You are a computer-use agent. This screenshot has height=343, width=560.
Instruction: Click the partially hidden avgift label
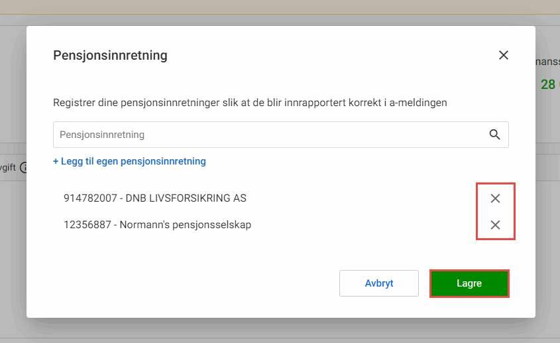8,168
